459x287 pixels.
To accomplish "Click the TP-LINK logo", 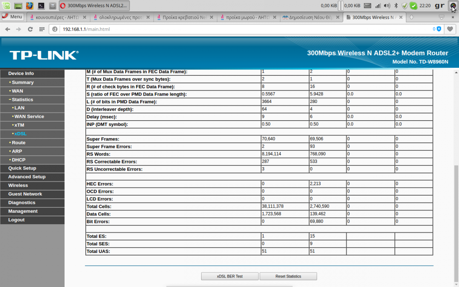I will point(44,55).
